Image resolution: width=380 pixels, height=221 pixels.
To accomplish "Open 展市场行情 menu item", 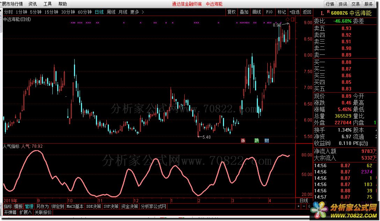I will [x=12, y=4].
